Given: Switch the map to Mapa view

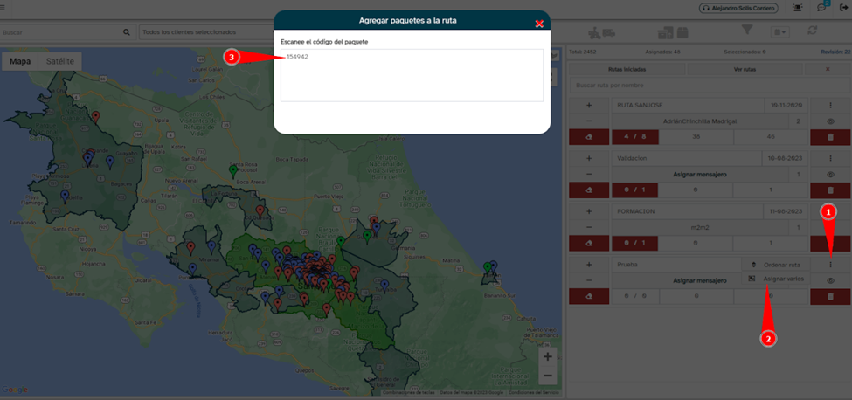Looking at the screenshot, I should point(20,61).
